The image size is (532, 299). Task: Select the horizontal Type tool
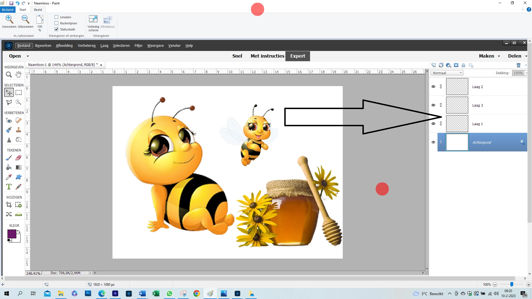[9, 187]
